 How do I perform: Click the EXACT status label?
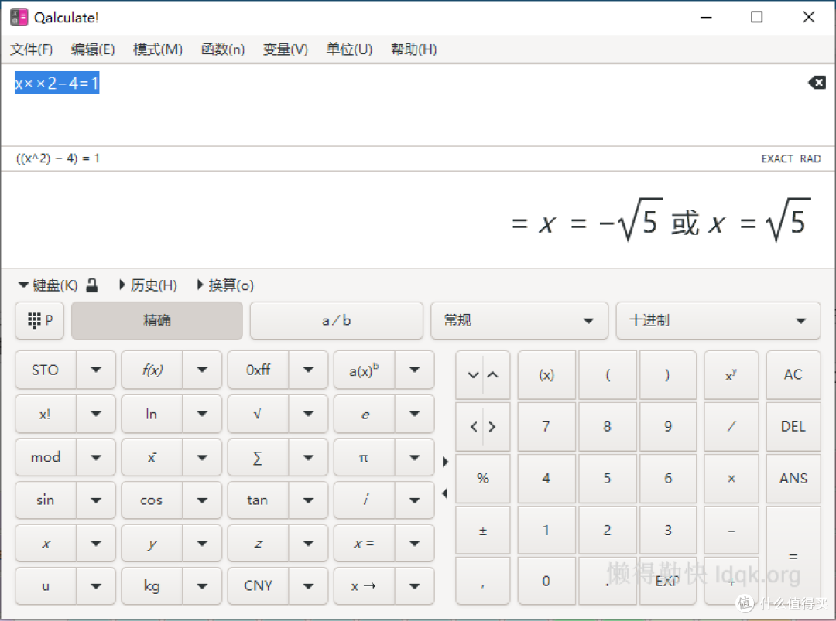777,159
